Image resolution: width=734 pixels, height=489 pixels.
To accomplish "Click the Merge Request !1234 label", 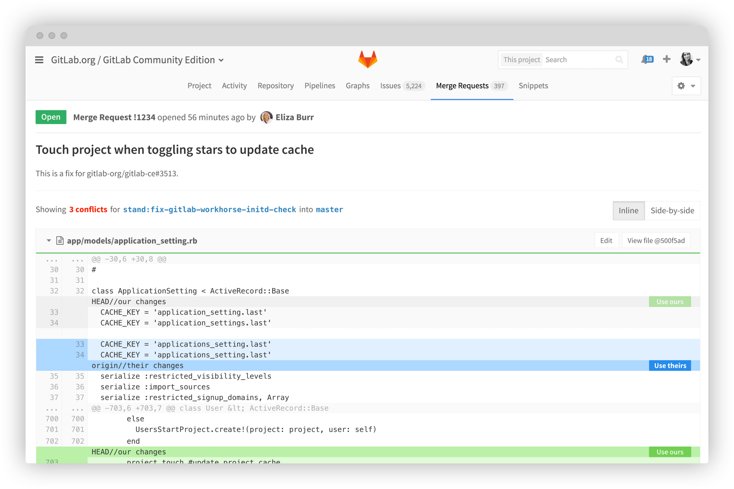I will [x=114, y=117].
